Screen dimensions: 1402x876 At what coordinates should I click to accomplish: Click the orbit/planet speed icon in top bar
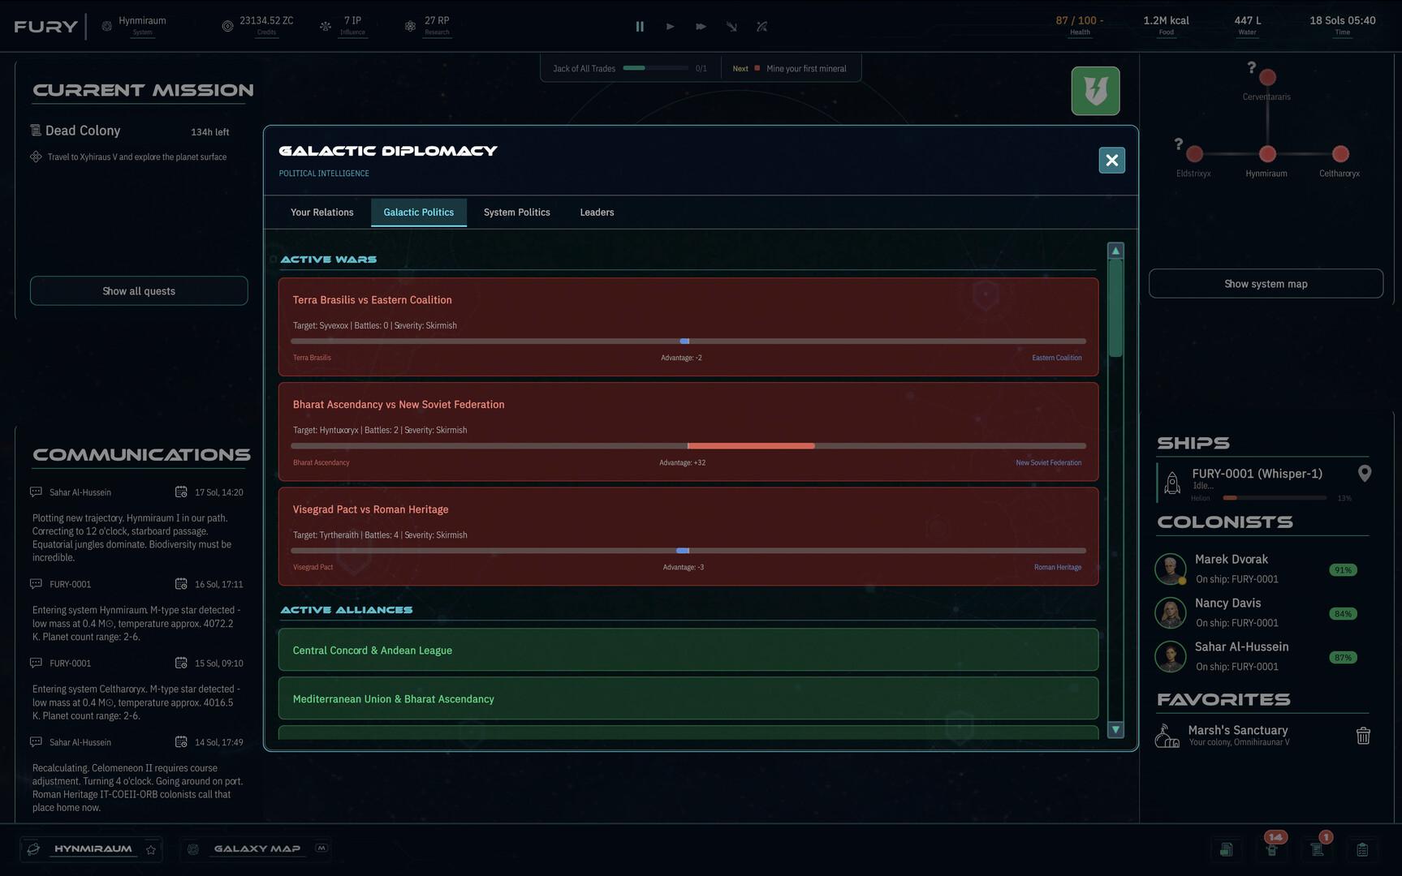[x=761, y=27]
